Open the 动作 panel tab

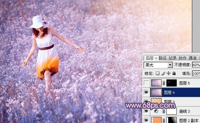183,58
